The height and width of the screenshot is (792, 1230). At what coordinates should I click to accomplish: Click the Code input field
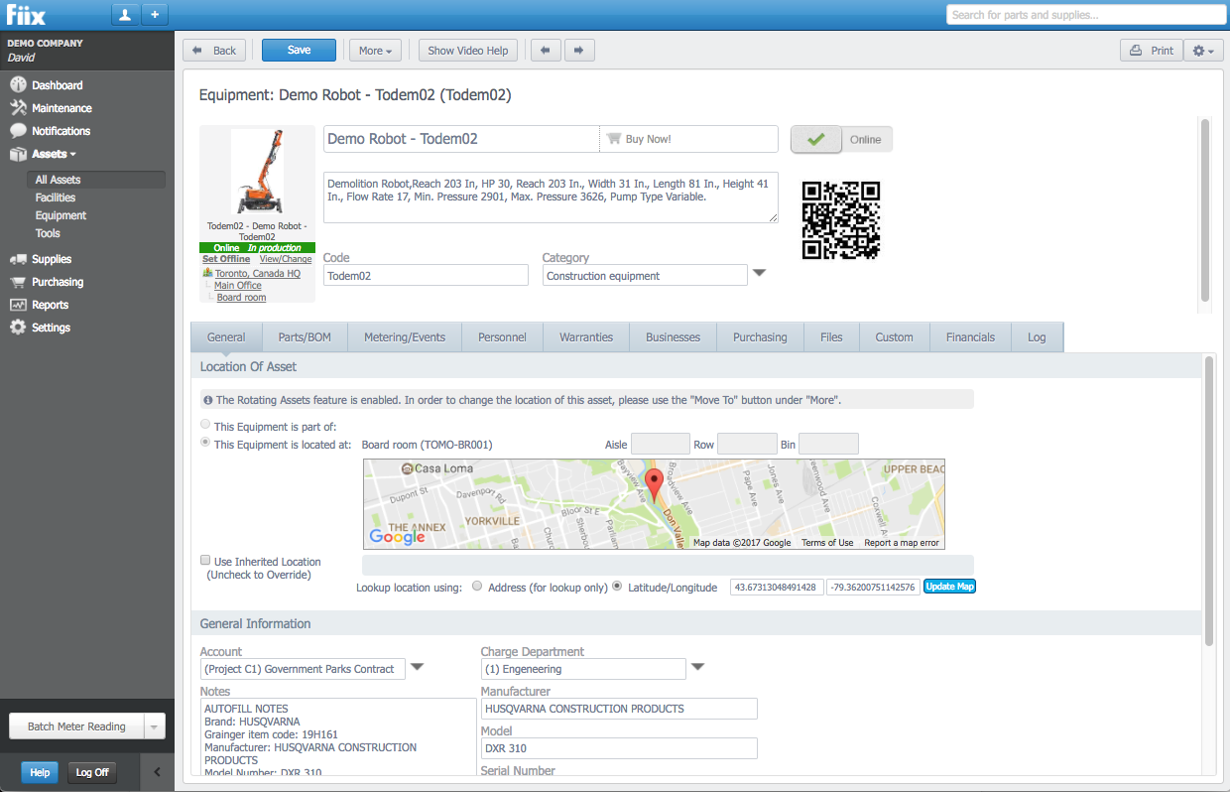pos(426,275)
